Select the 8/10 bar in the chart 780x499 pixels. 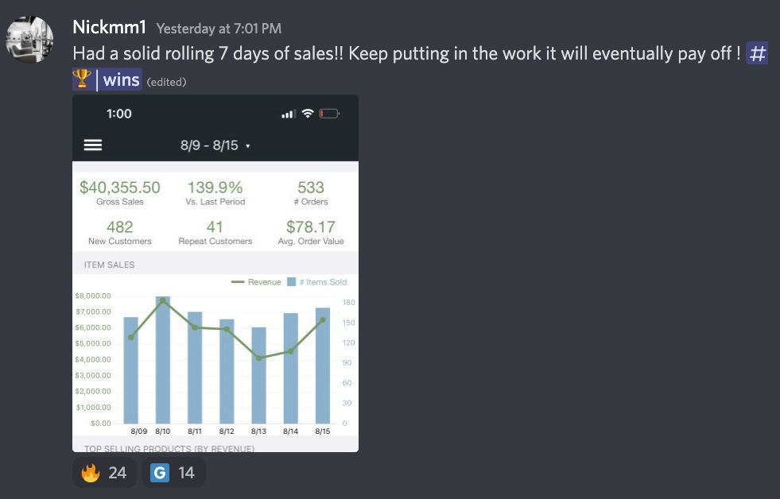click(163, 360)
